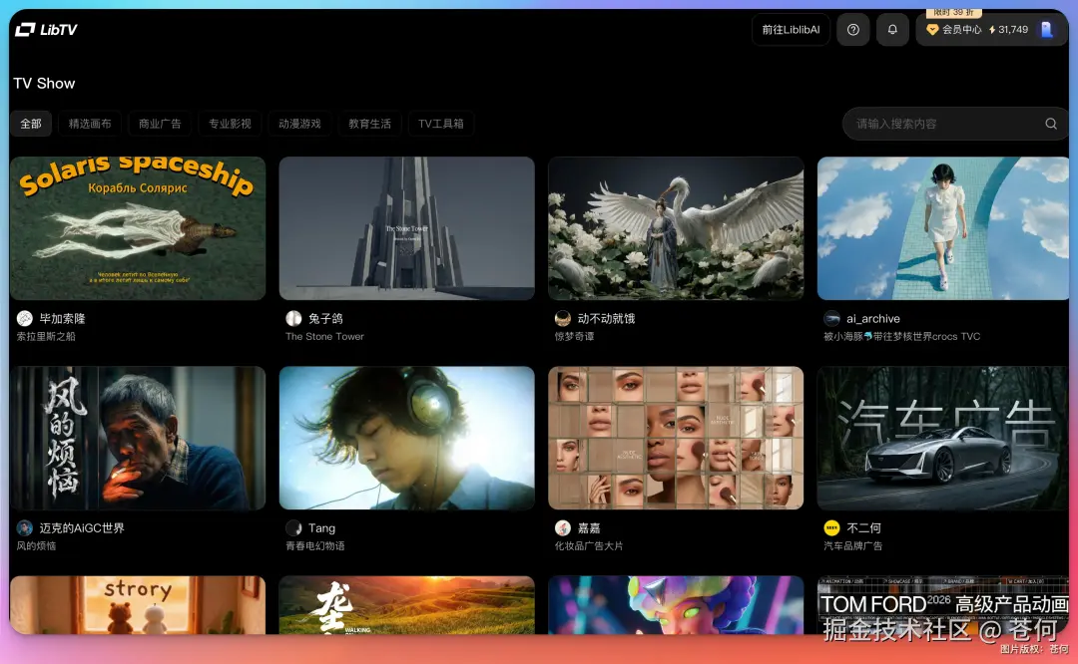
Task: Open 会员中心 membership center
Action: pyautogui.click(x=961, y=30)
